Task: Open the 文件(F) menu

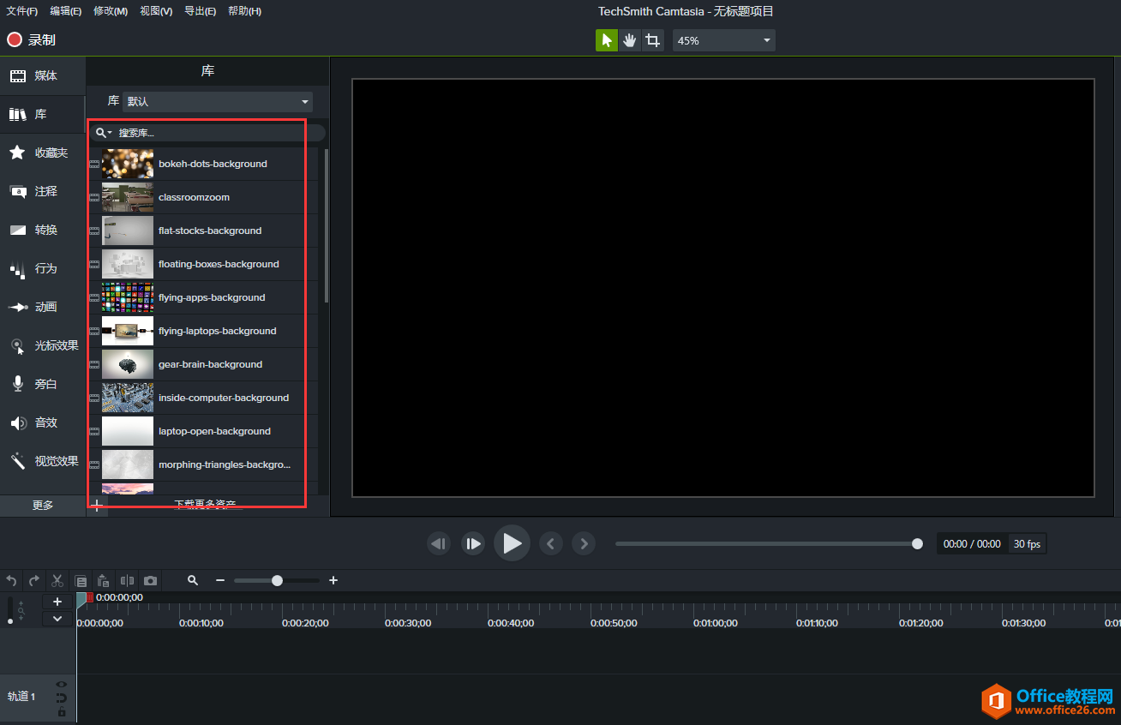Action: pos(22,11)
